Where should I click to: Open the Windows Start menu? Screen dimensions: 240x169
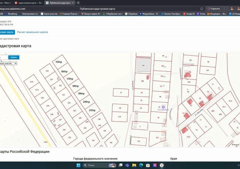pyautogui.click(x=78, y=165)
